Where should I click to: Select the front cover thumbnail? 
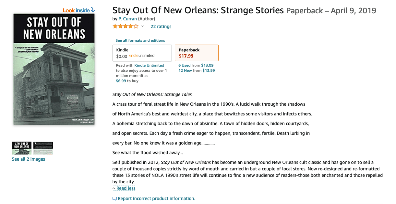click(22, 148)
